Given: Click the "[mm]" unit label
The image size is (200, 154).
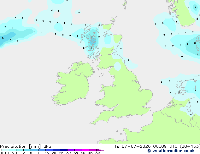Looking at the screenshot, I should tap(35, 146).
